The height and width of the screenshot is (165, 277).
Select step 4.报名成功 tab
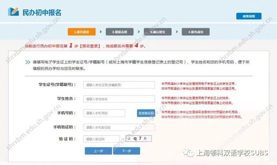[x=196, y=32]
